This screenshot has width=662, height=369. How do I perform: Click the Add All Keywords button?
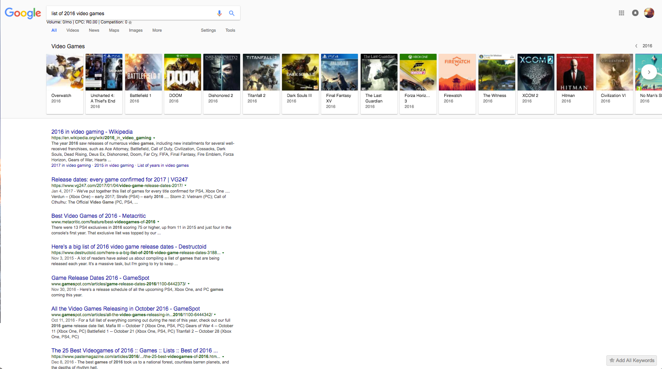(632, 360)
